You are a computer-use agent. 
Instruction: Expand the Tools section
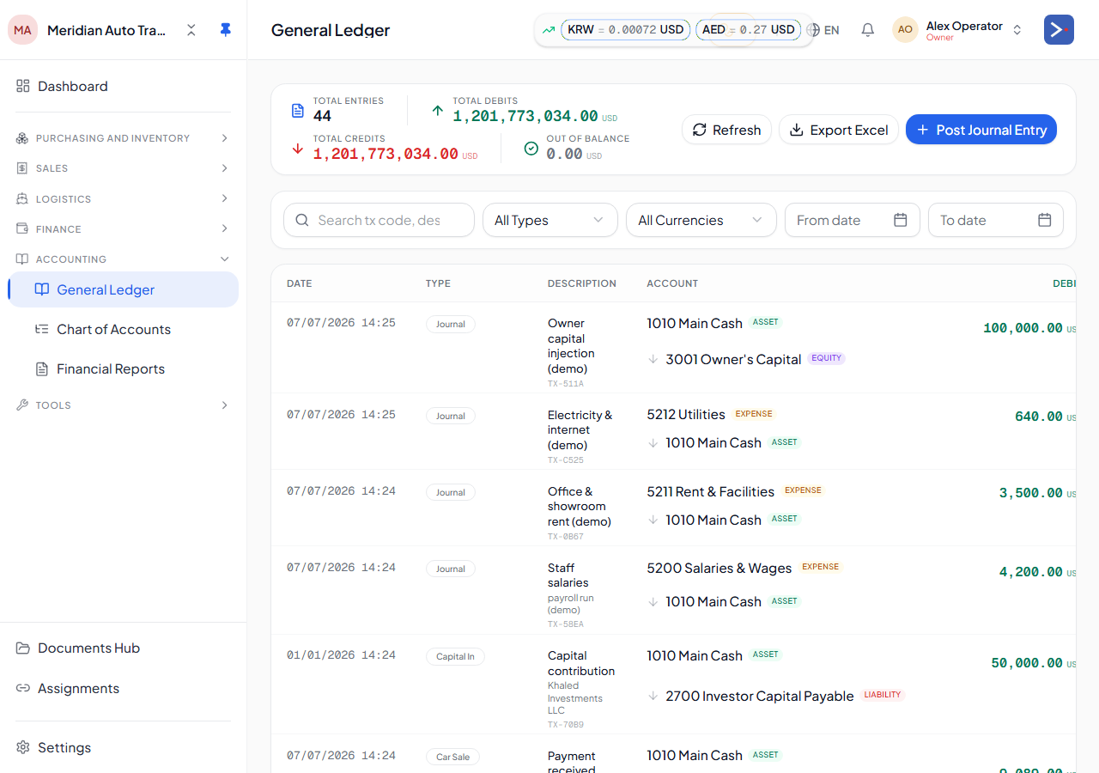[x=124, y=405]
